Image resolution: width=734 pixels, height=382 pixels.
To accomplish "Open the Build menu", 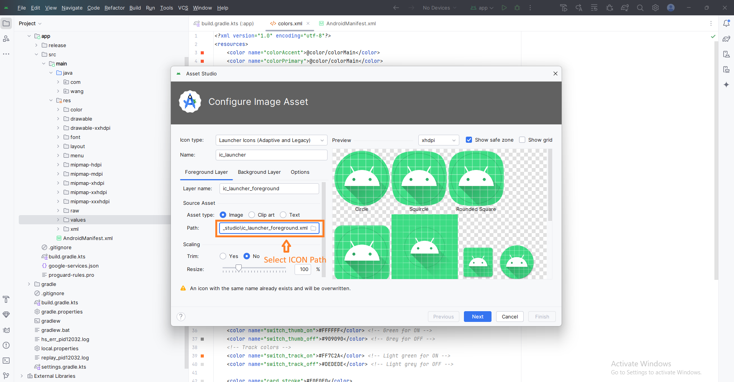I will pyautogui.click(x=135, y=8).
